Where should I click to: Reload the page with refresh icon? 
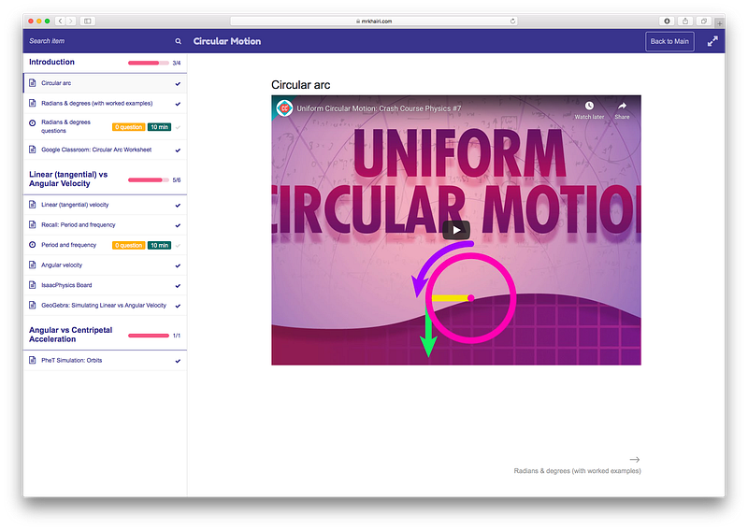512,21
